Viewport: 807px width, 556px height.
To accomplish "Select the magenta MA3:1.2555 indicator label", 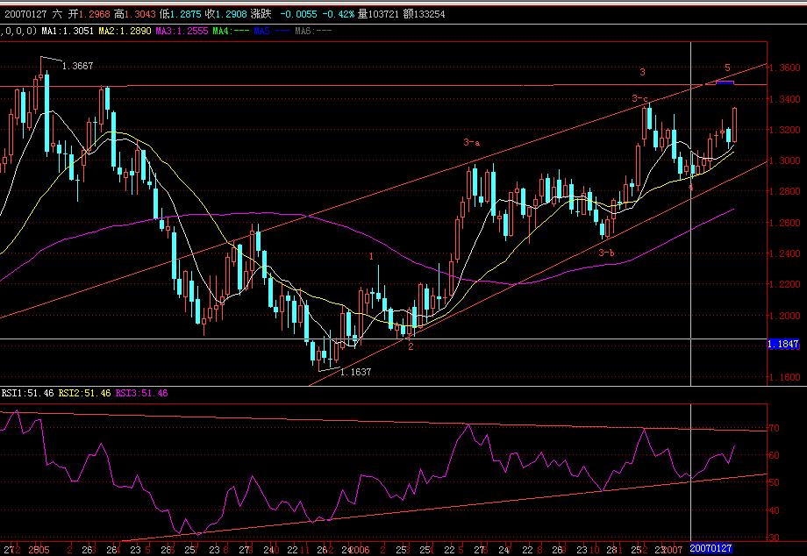I will tap(182, 31).
